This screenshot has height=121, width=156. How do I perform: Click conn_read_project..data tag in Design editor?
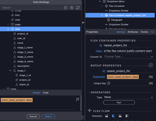(x=17, y=100)
